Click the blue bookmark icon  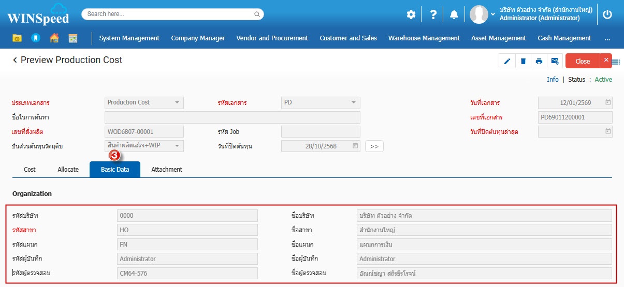(35, 38)
